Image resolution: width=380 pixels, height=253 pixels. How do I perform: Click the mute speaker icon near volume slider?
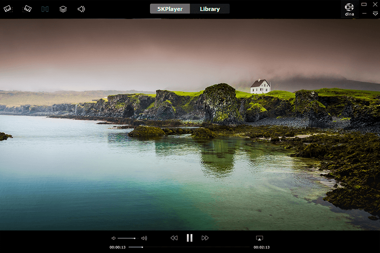(113, 238)
